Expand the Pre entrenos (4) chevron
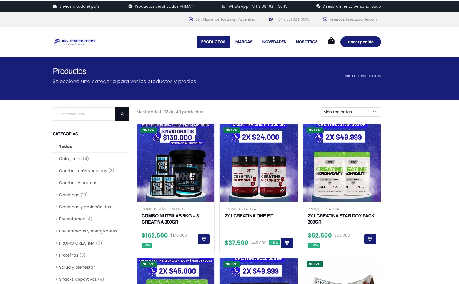The image size is (459, 284). [56, 219]
